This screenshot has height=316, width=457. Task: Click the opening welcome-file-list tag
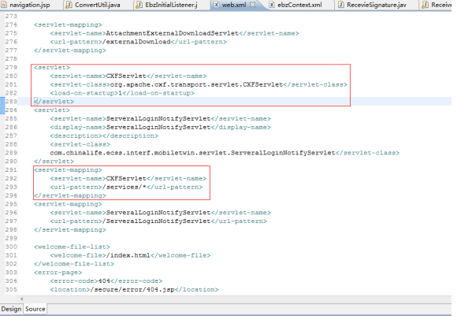coord(72,247)
